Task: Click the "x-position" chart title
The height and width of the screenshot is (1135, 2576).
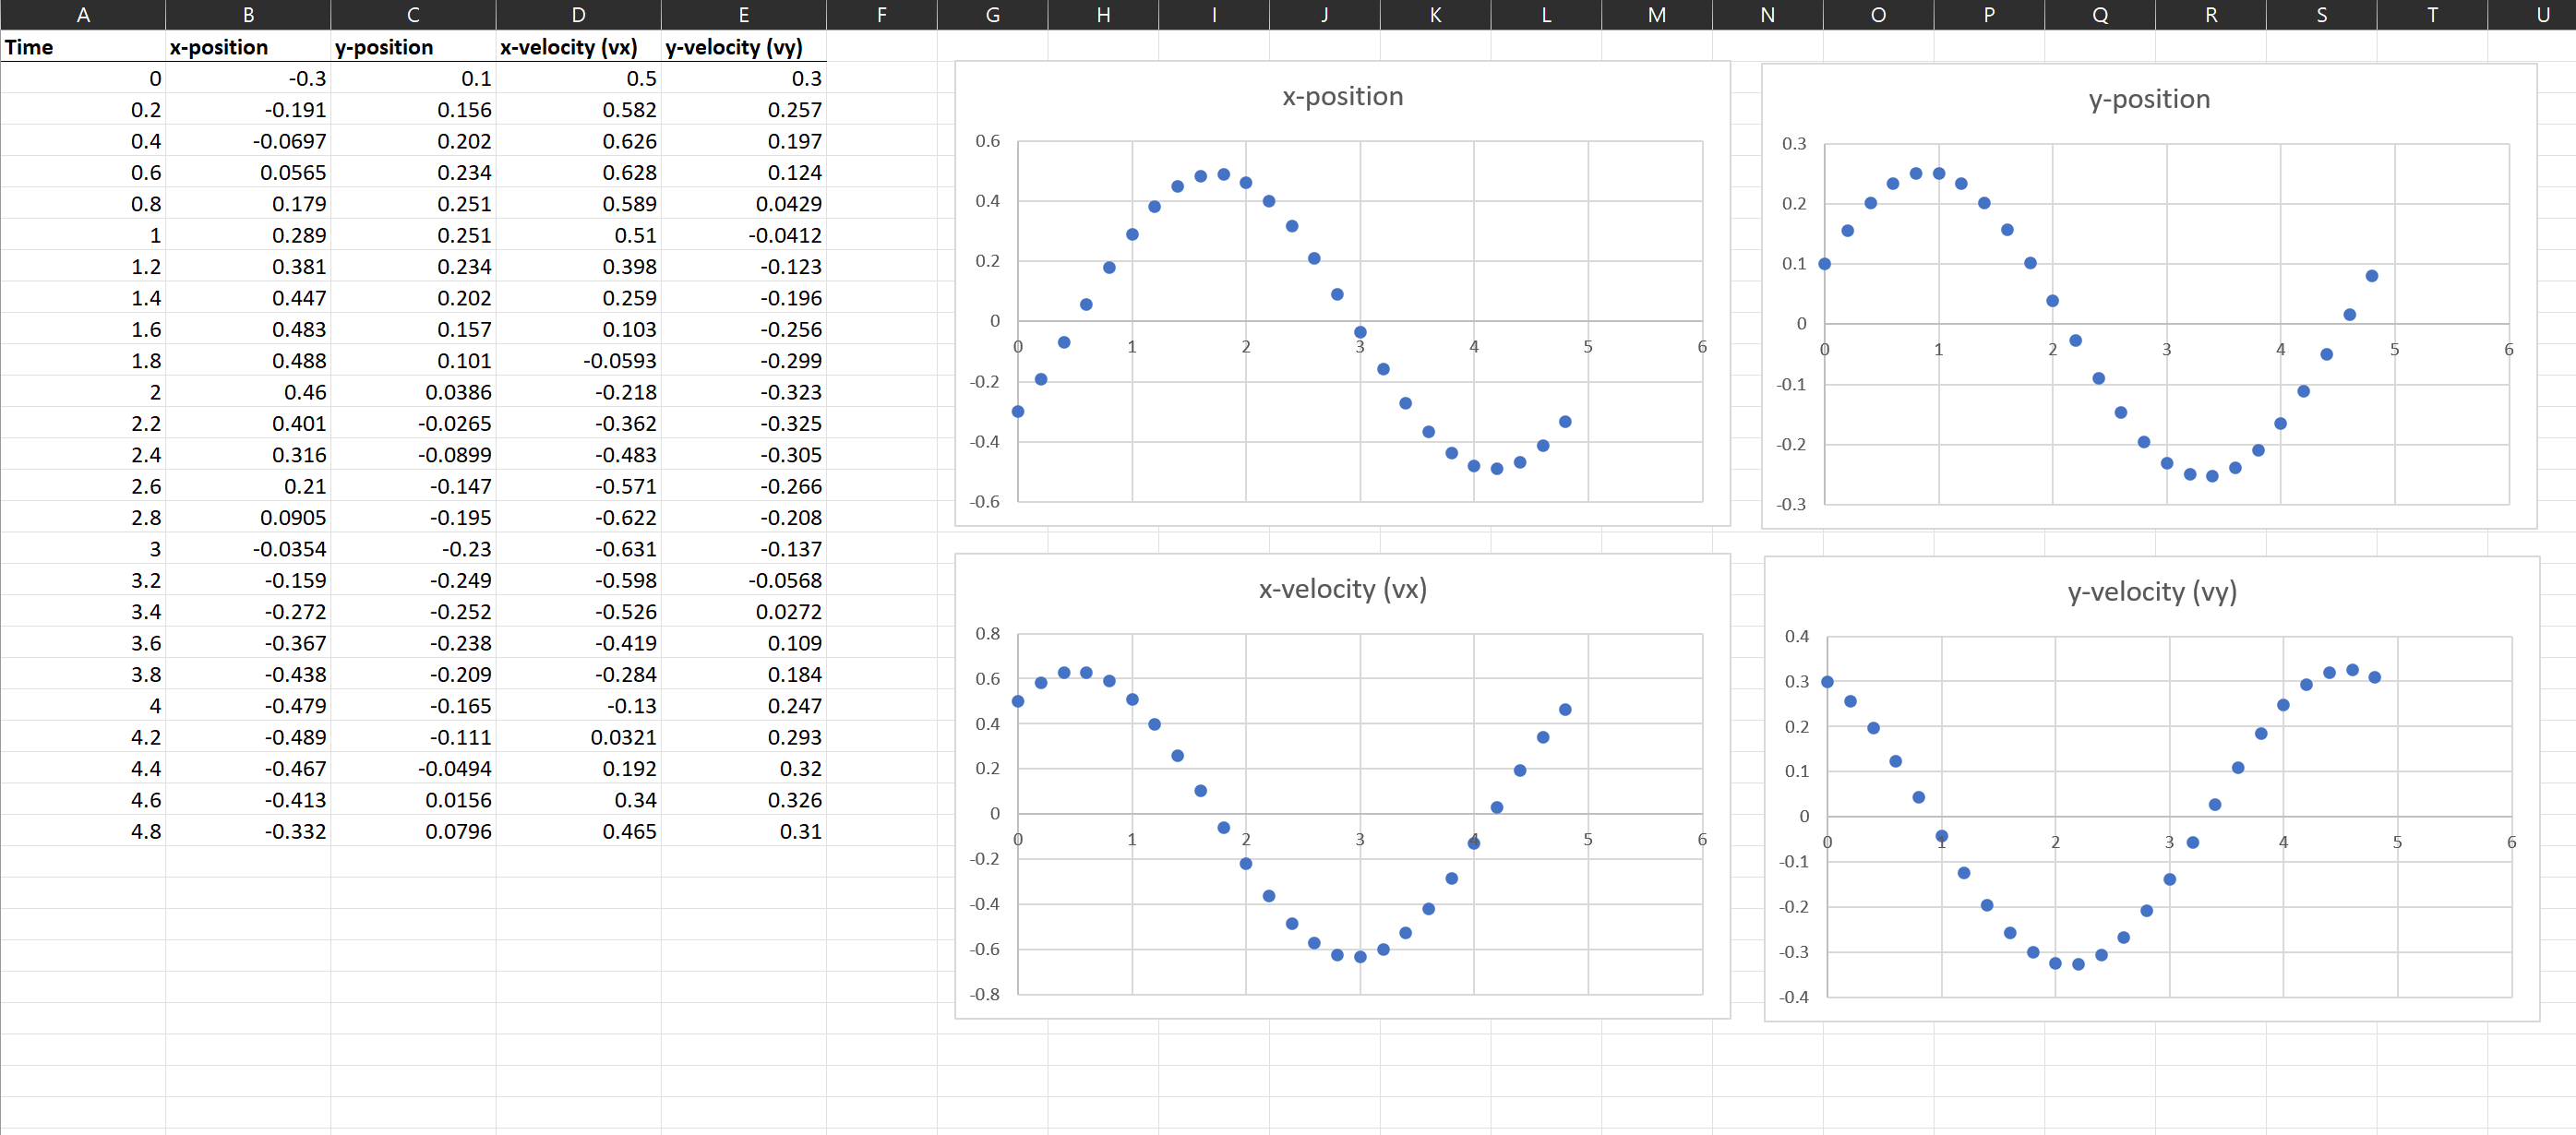Action: click(1343, 96)
